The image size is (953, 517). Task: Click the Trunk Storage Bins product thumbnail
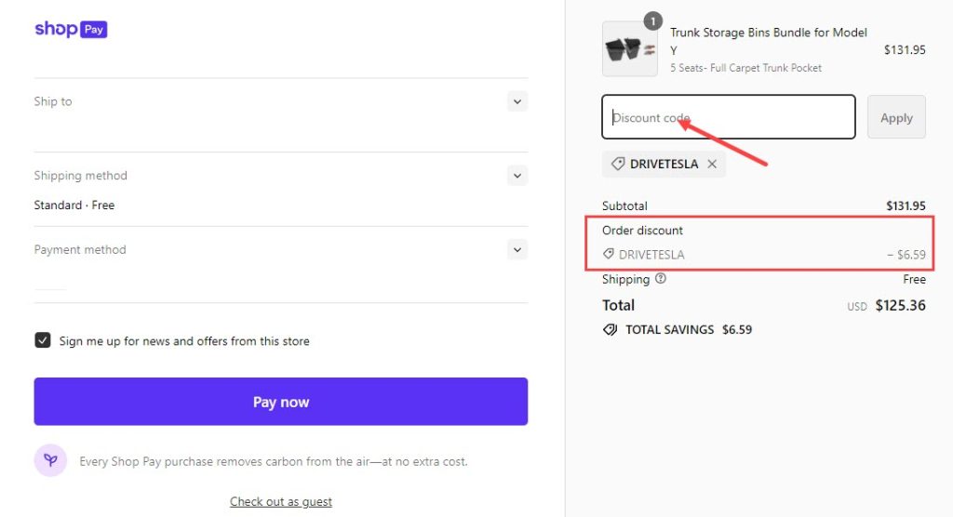[x=629, y=49]
